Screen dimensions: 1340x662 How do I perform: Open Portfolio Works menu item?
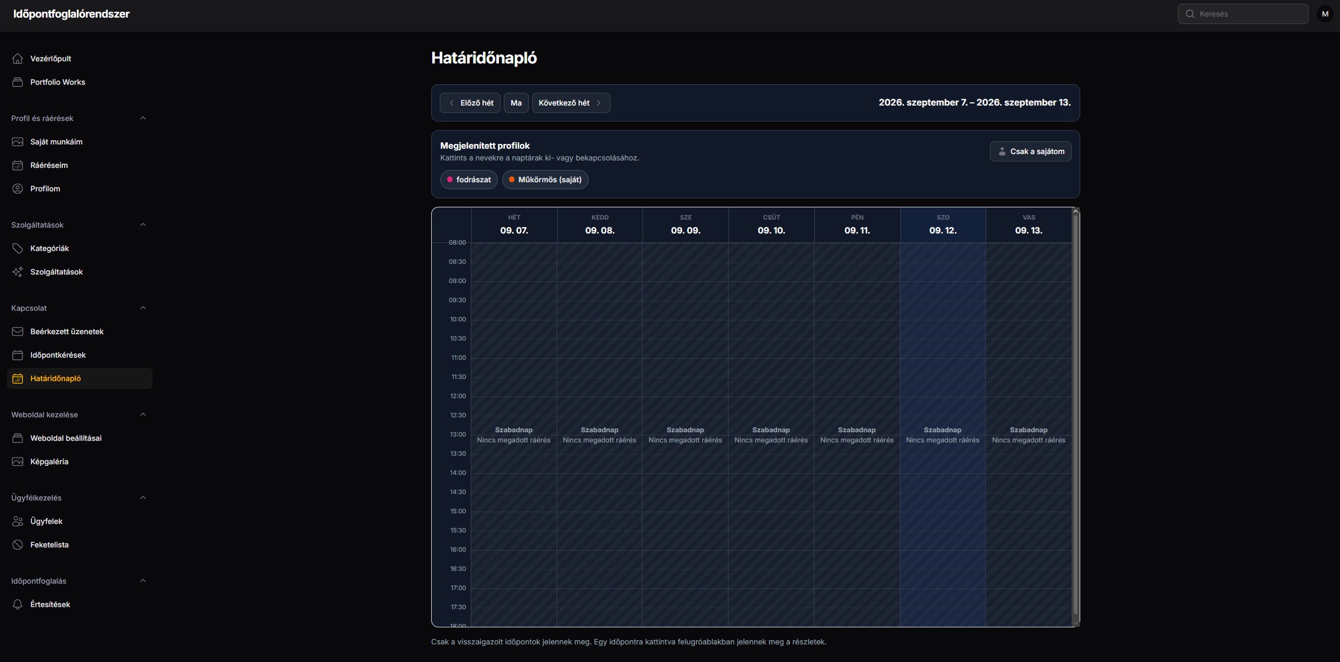click(x=80, y=82)
